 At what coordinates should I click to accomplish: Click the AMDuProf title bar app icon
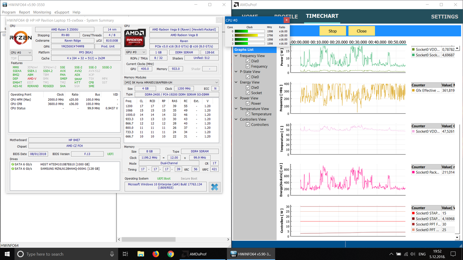coord(236,5)
